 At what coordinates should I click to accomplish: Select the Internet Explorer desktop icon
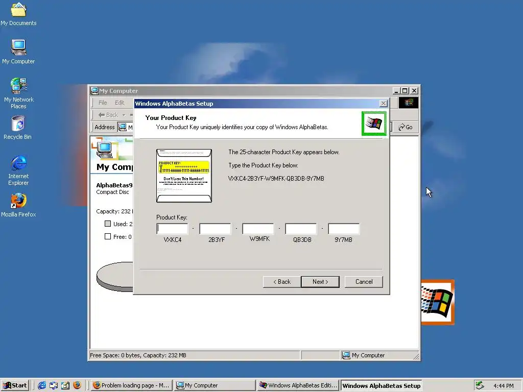click(18, 170)
